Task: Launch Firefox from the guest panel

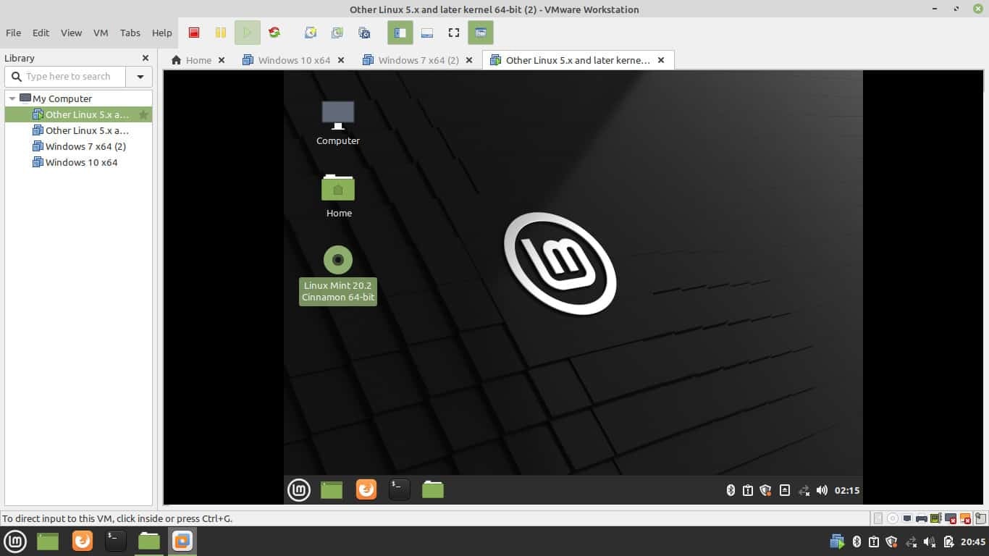Action: [x=366, y=490]
